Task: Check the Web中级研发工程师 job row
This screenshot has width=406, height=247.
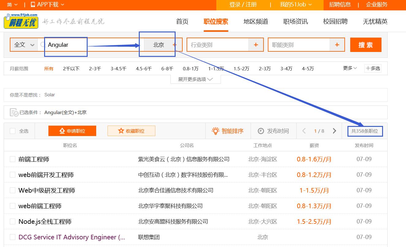Action: point(13,190)
